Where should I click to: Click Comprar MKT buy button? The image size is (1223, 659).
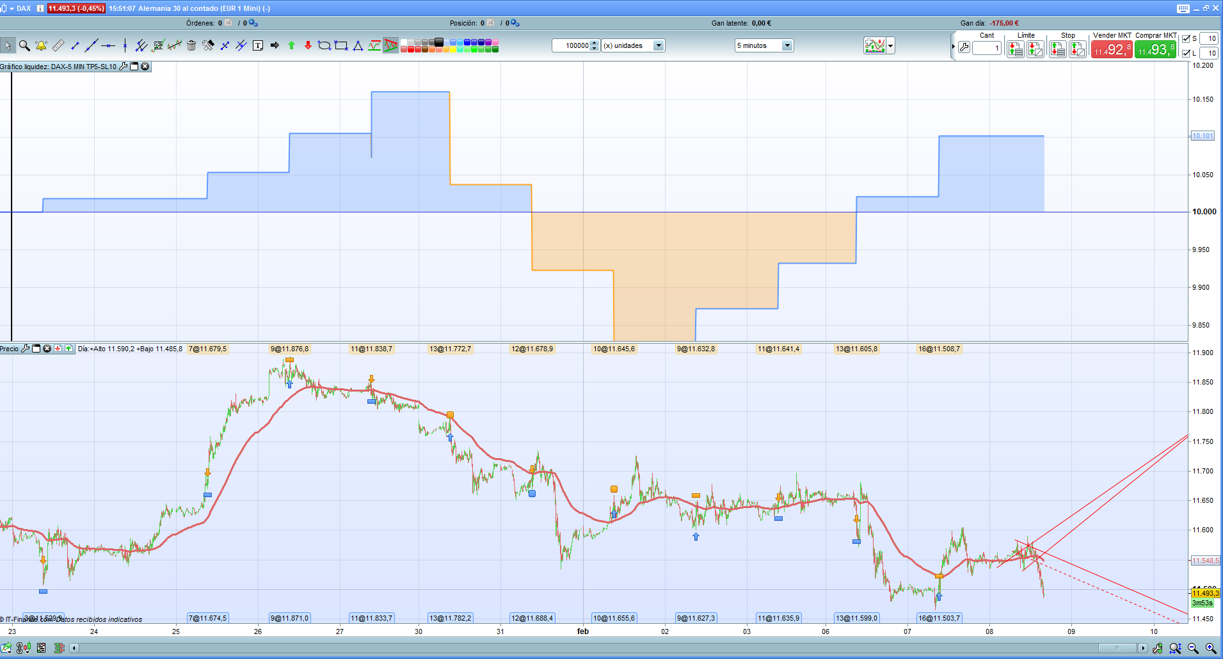[1155, 49]
